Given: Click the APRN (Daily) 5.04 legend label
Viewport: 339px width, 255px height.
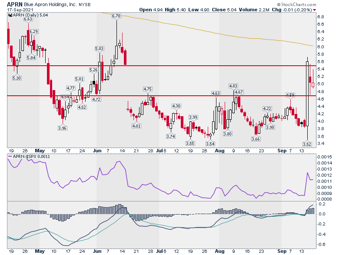Looking at the screenshot, I should pos(30,15).
